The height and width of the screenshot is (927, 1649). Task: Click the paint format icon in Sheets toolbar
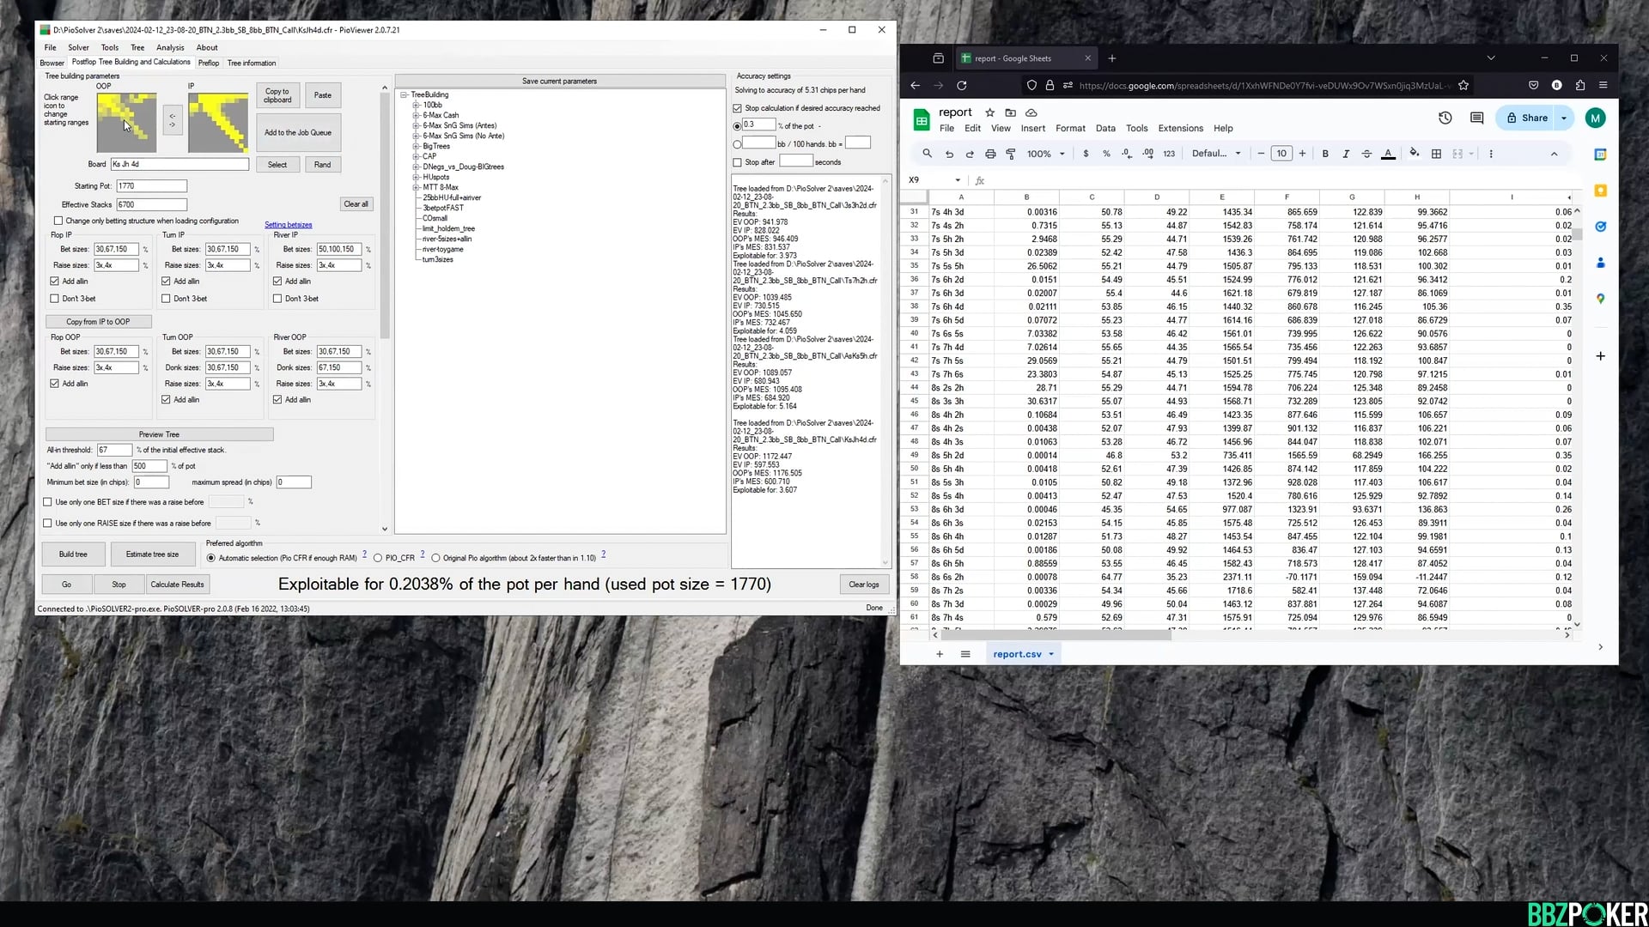pyautogui.click(x=1011, y=154)
